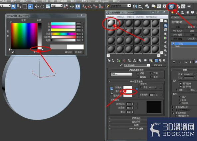Choose the rectangular selection region tool
The height and width of the screenshot is (141, 197).
(x=25, y=6)
